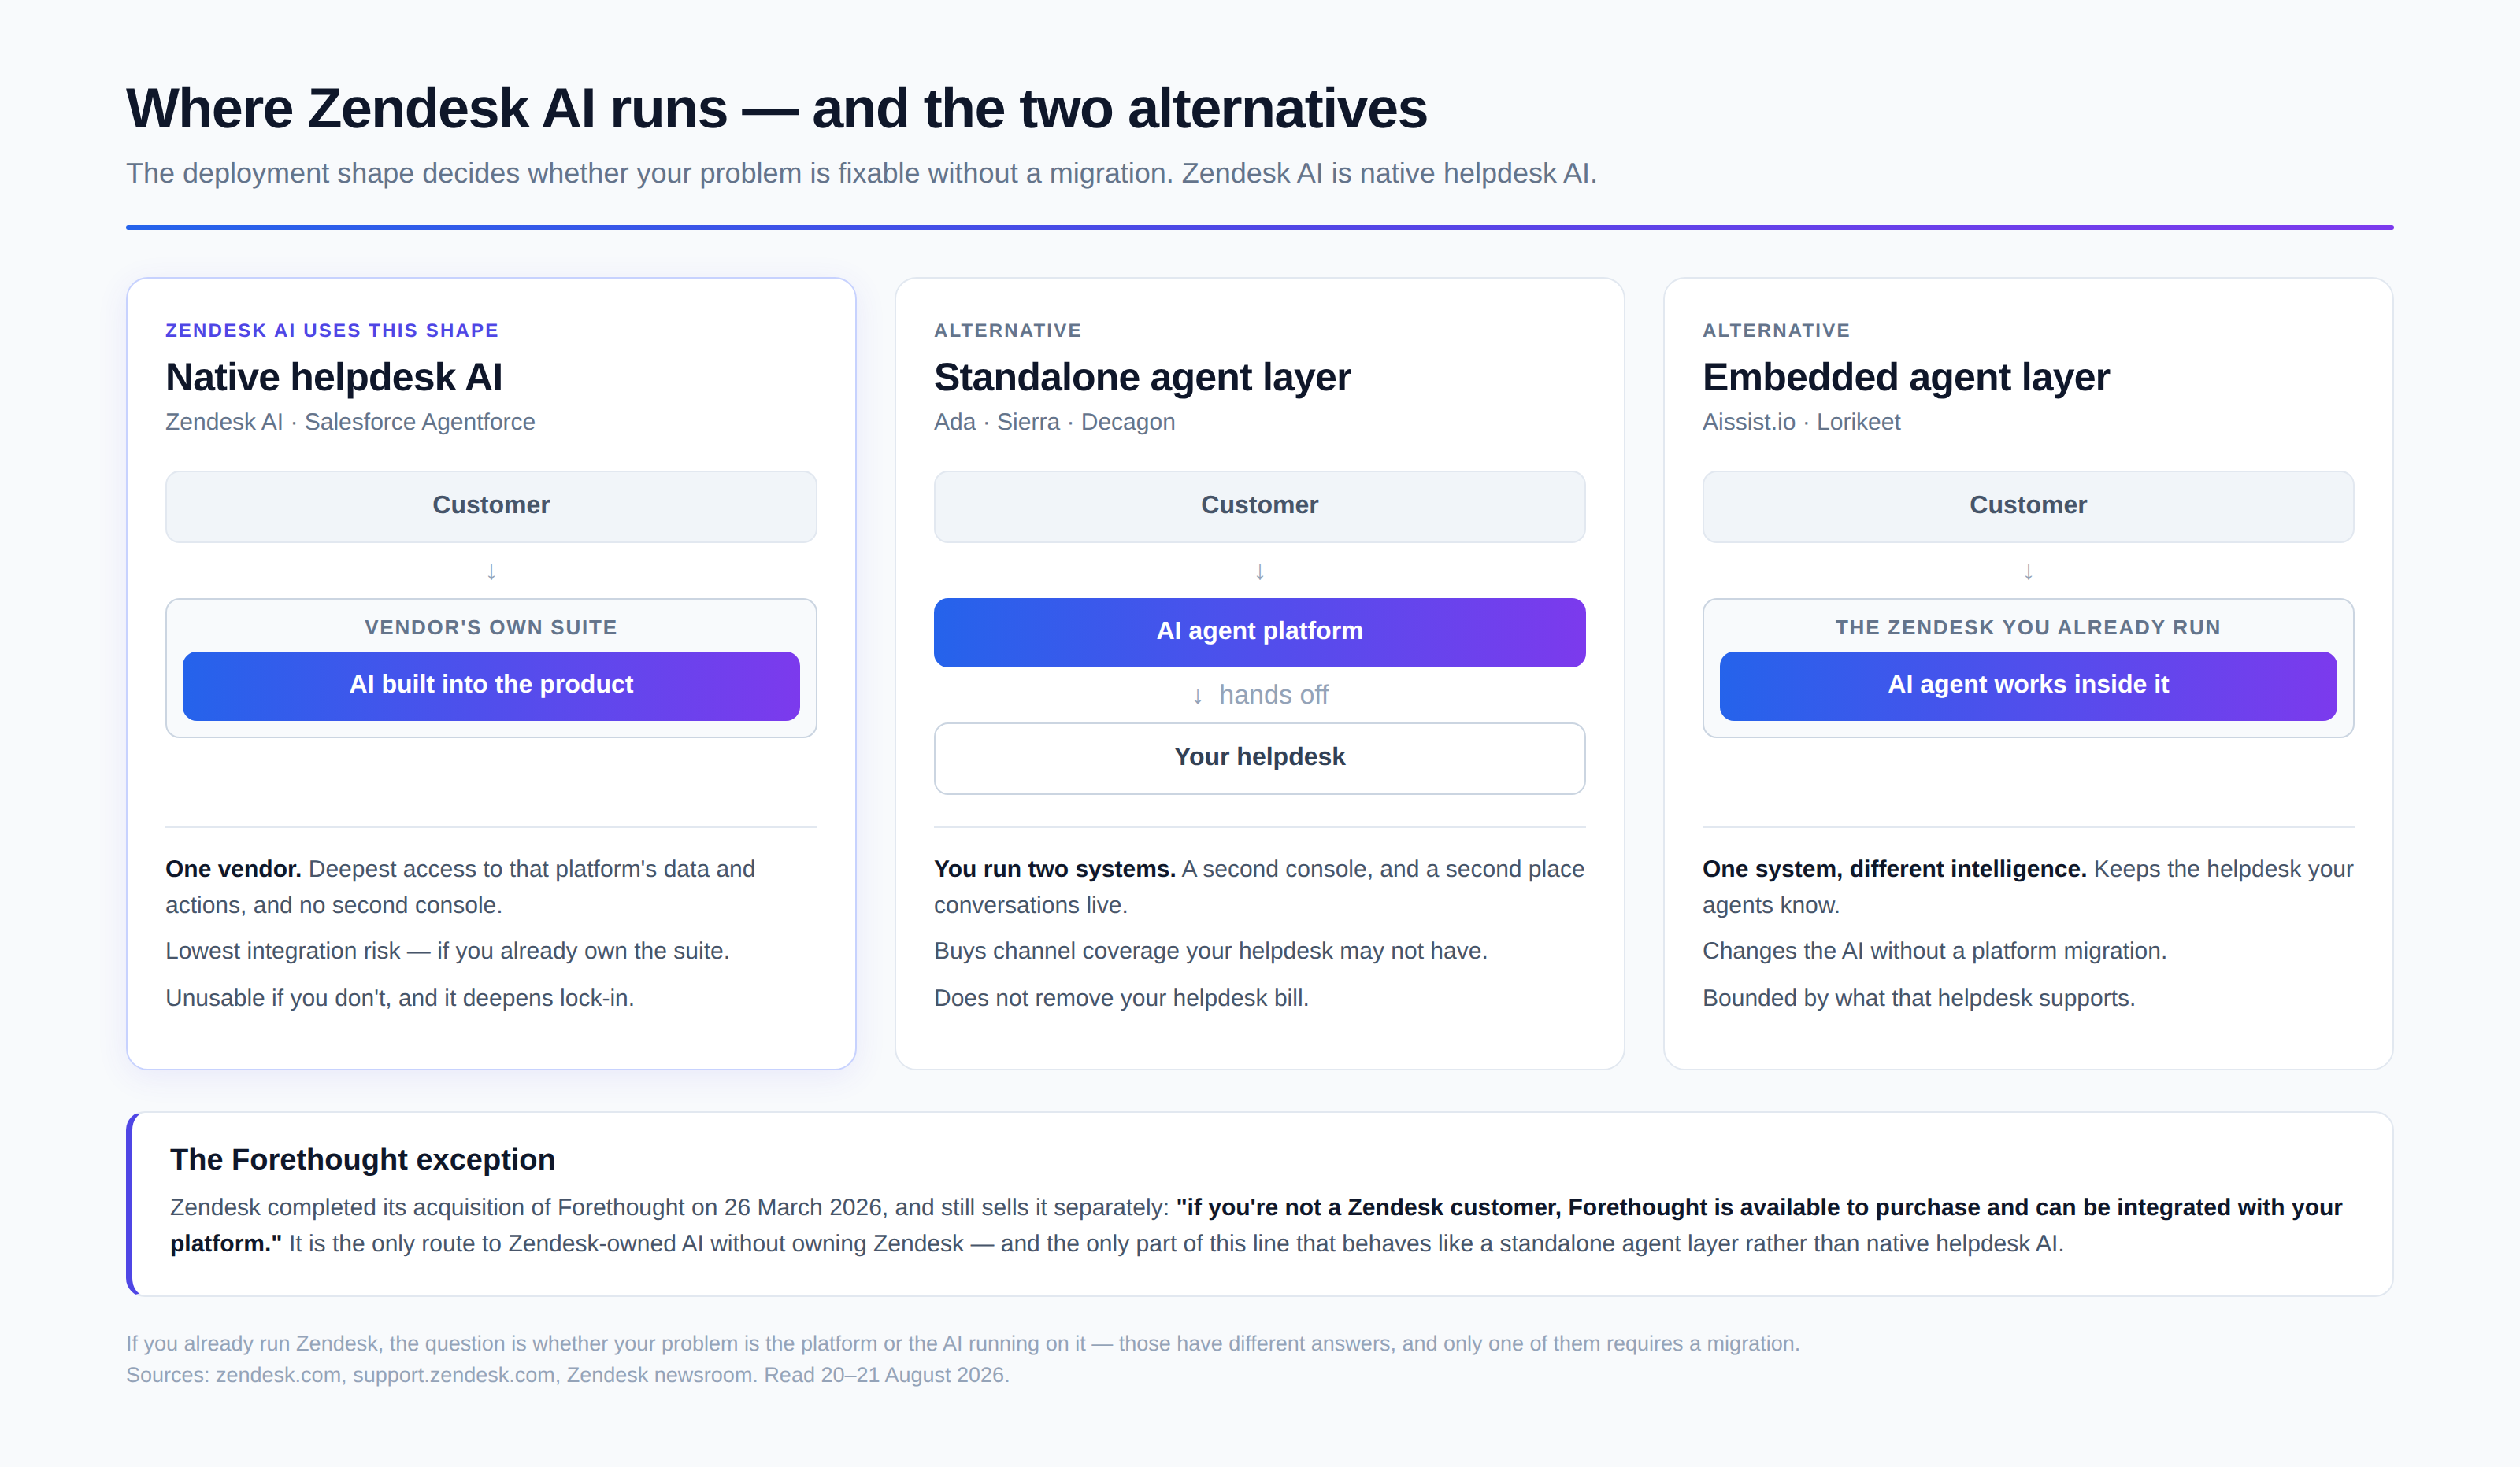The width and height of the screenshot is (2520, 1467).
Task: Click 'The Forethought exception' heading
Action: [362, 1159]
